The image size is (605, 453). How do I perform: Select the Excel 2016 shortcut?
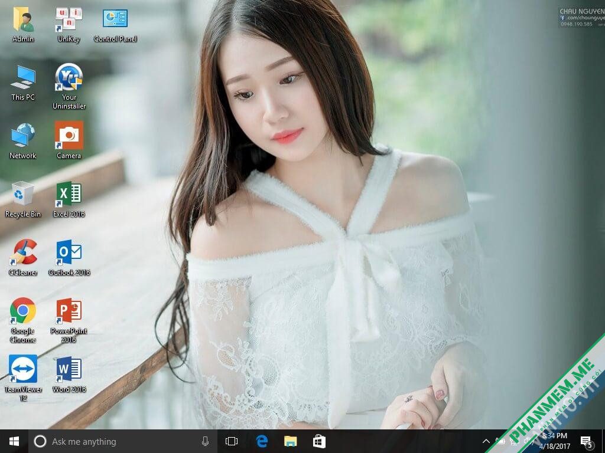pos(69,199)
